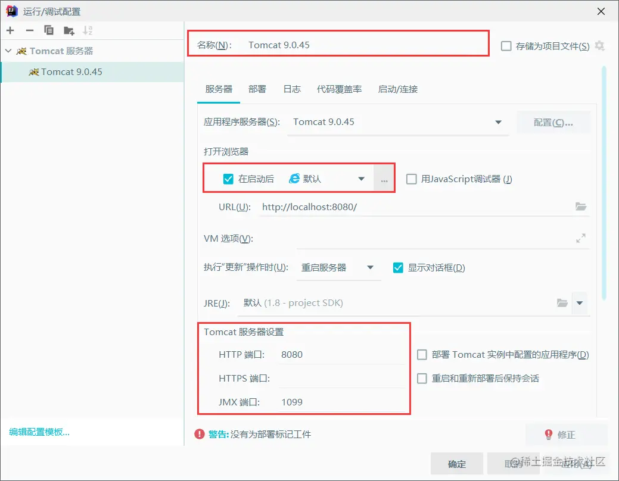Toggle 显示对话框 checkbox
This screenshot has height=481, width=619.
(398, 268)
